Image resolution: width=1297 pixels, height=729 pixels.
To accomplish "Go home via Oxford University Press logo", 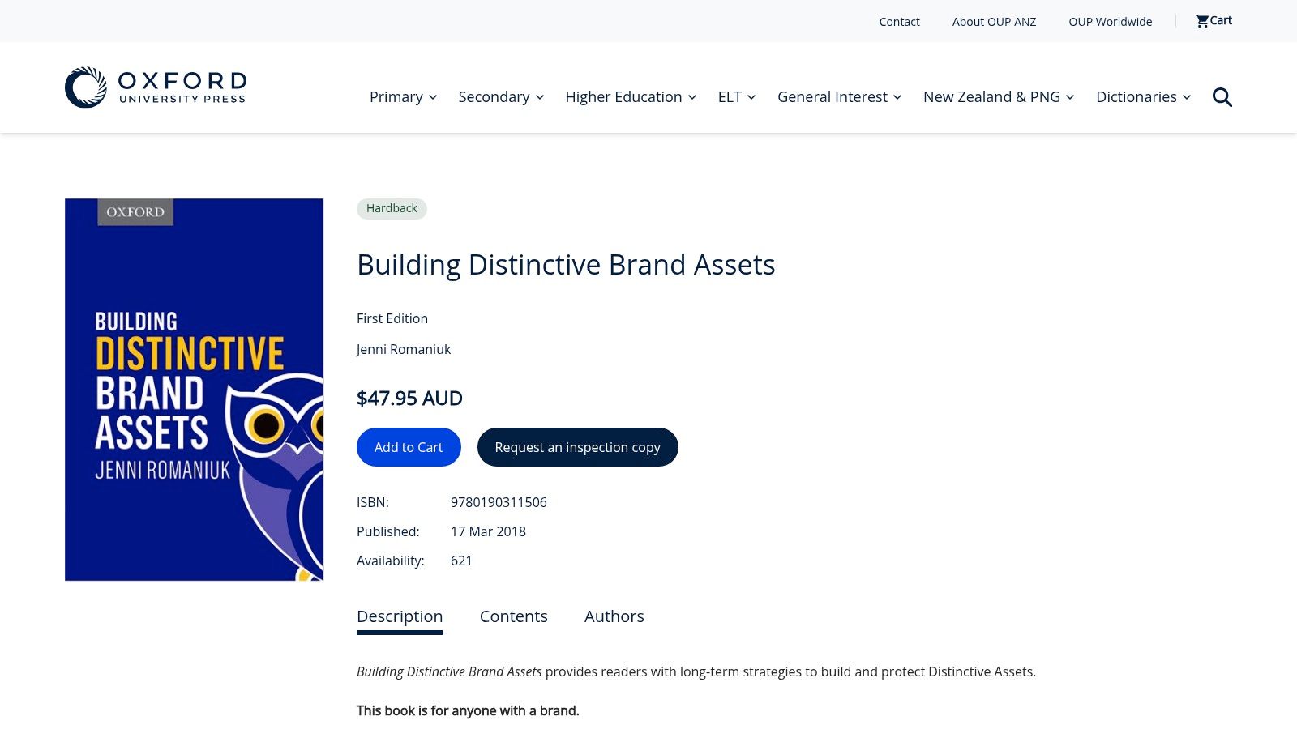I will point(156,87).
